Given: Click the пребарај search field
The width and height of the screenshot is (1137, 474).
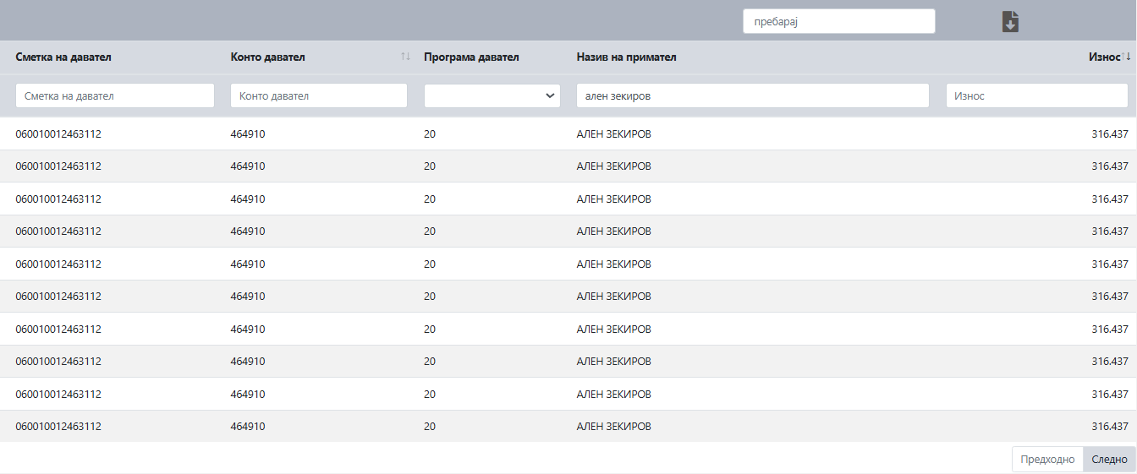Looking at the screenshot, I should [x=838, y=21].
